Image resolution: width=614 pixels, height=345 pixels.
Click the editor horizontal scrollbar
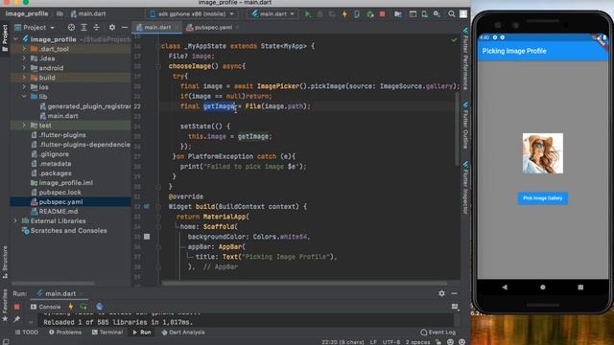click(x=304, y=283)
